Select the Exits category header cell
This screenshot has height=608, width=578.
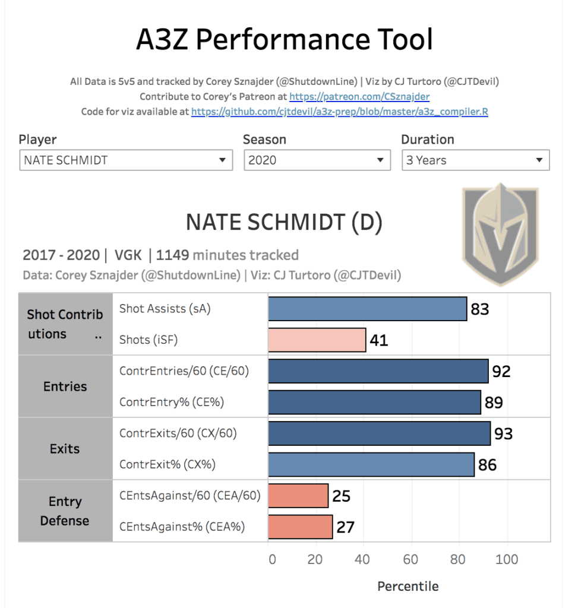[x=65, y=449]
